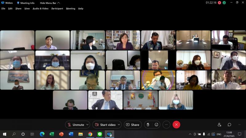Click Unmute microphone button
This screenshot has height=138, width=246.
76,125
